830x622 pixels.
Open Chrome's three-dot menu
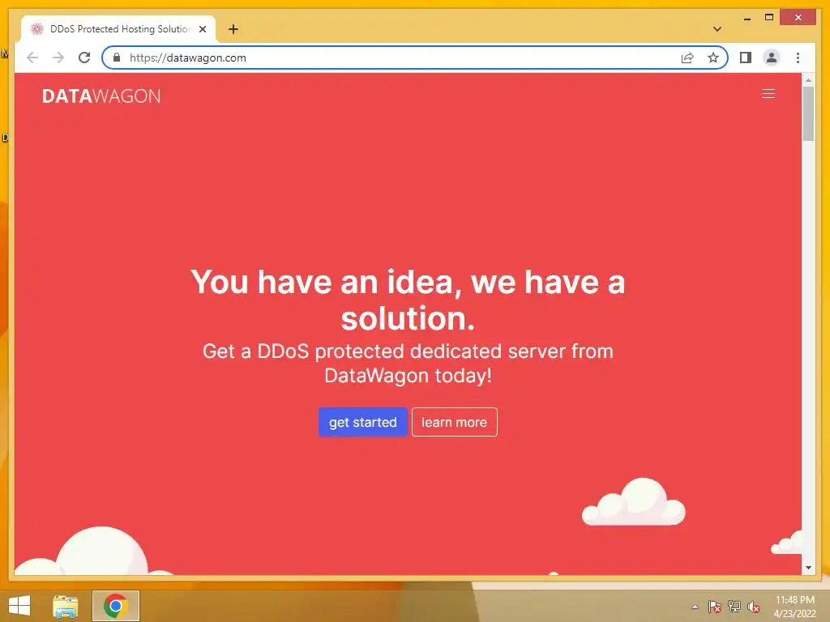pos(798,58)
